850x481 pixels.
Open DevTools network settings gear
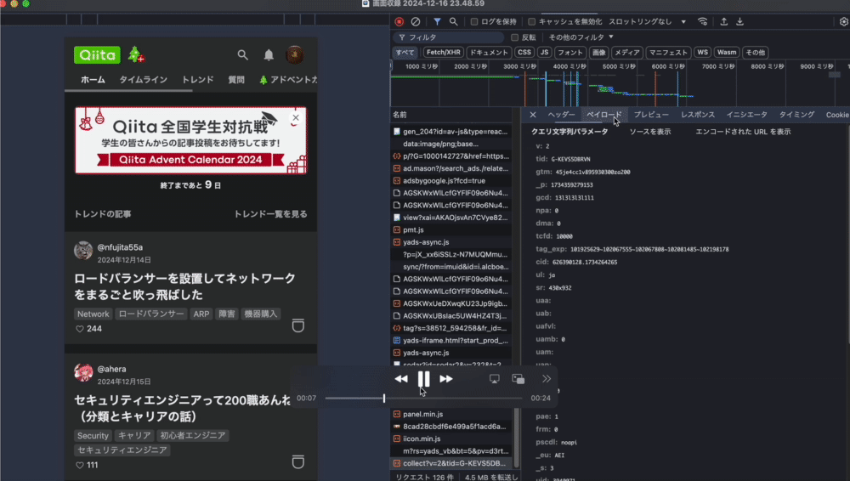click(843, 22)
